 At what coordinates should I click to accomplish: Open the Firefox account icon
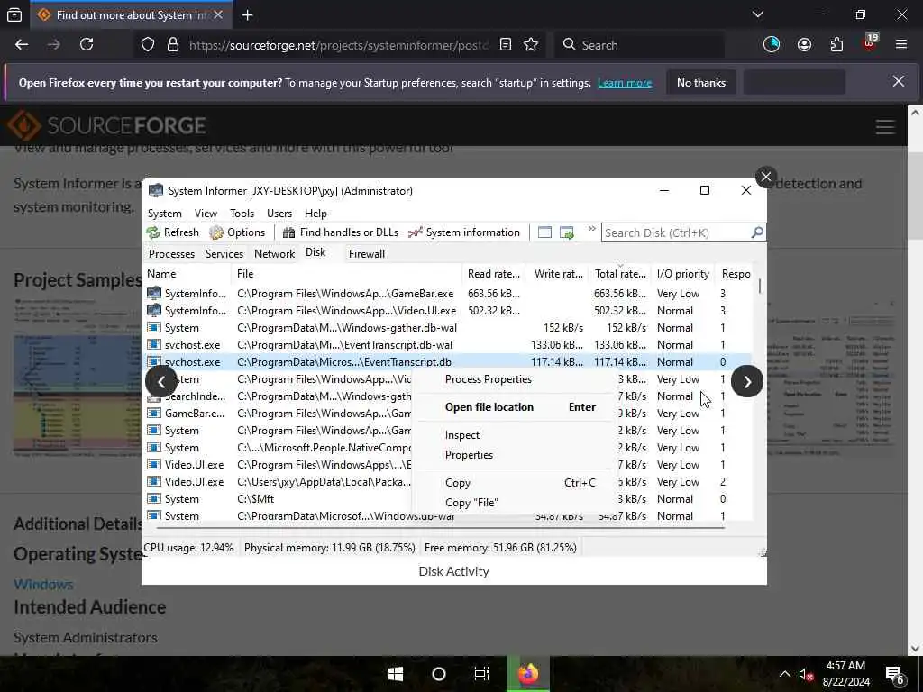[804, 45]
